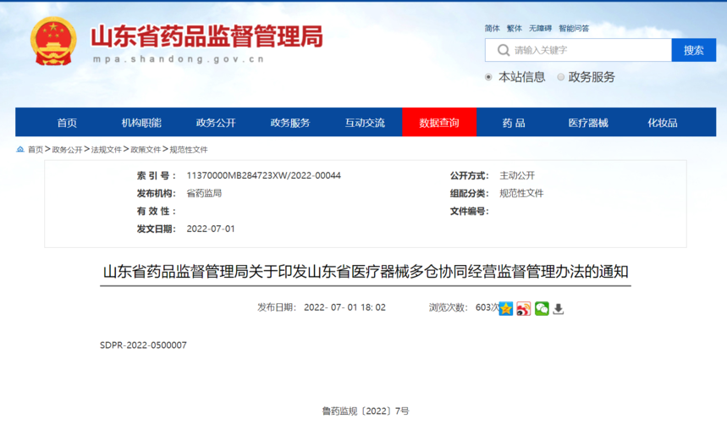Go to 法规文件 in breadcrumb
This screenshot has height=425, width=727.
(106, 149)
